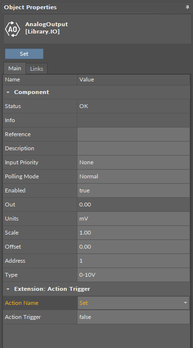Click the Reference value field
Image resolution: width=193 pixels, height=348 pixels.
tap(134, 134)
